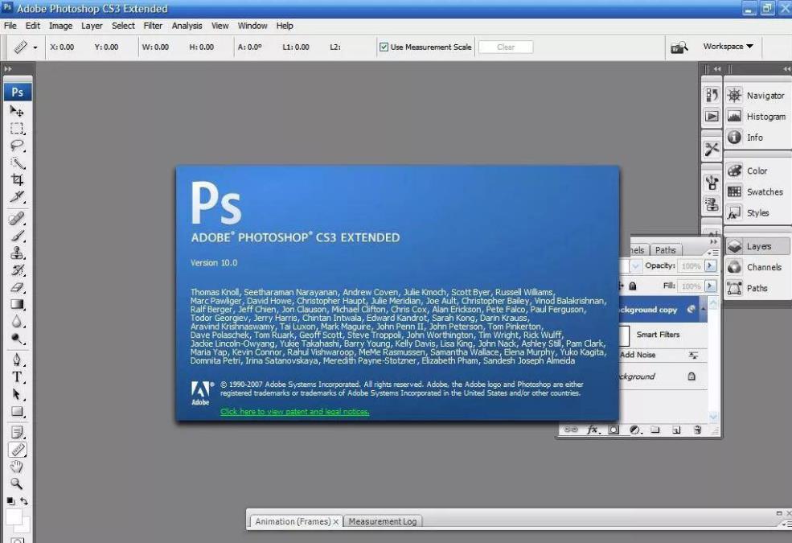Delete the selected layer via trash icon
Image resolution: width=792 pixels, height=543 pixels.
(x=698, y=430)
